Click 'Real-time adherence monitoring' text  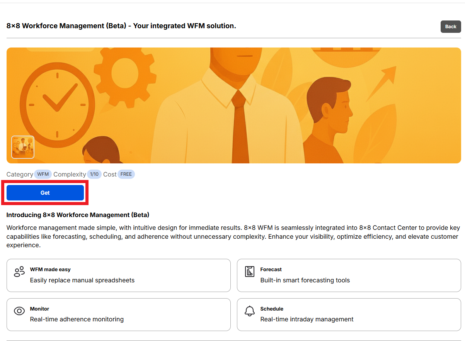pyautogui.click(x=77, y=319)
